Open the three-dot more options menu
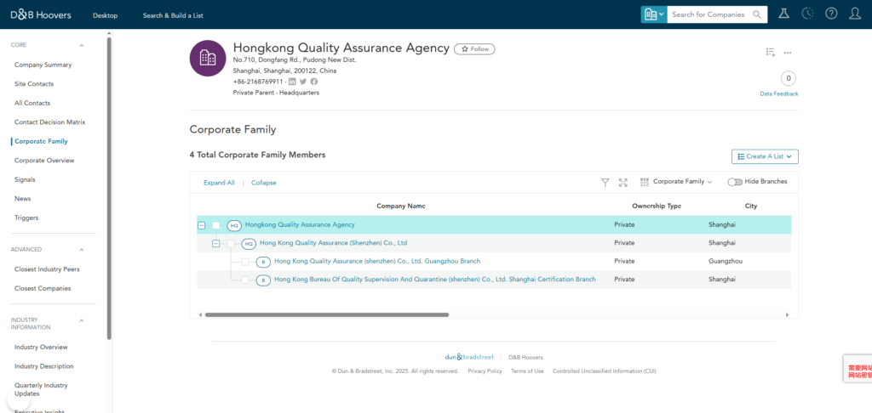872x413 pixels. 788,53
